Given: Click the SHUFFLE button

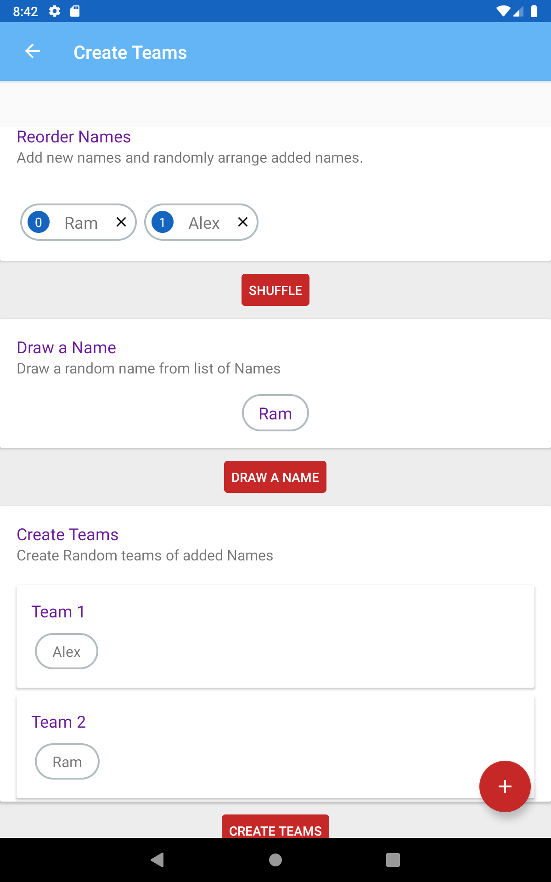Looking at the screenshot, I should (x=275, y=290).
